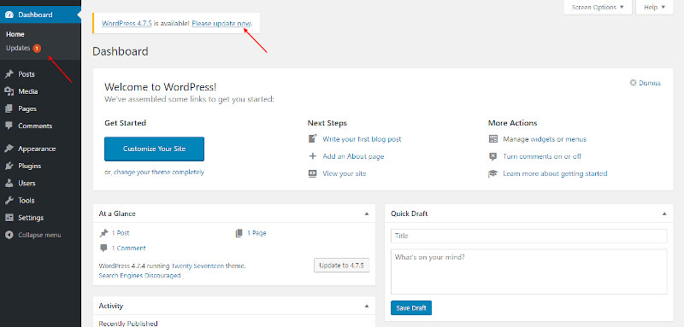The image size is (684, 327).
Task: Click the pushpin icon beside 1 Post
Action: 103,233
